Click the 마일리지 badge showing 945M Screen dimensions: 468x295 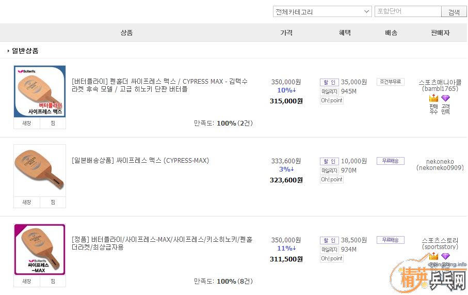pyautogui.click(x=329, y=91)
